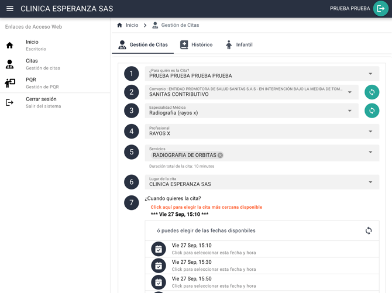
Task: Open the hamburger navigation menu
Action: pos(10,9)
